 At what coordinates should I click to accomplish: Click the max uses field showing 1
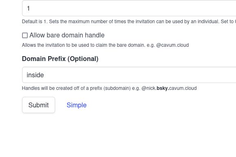tap(129, 8)
